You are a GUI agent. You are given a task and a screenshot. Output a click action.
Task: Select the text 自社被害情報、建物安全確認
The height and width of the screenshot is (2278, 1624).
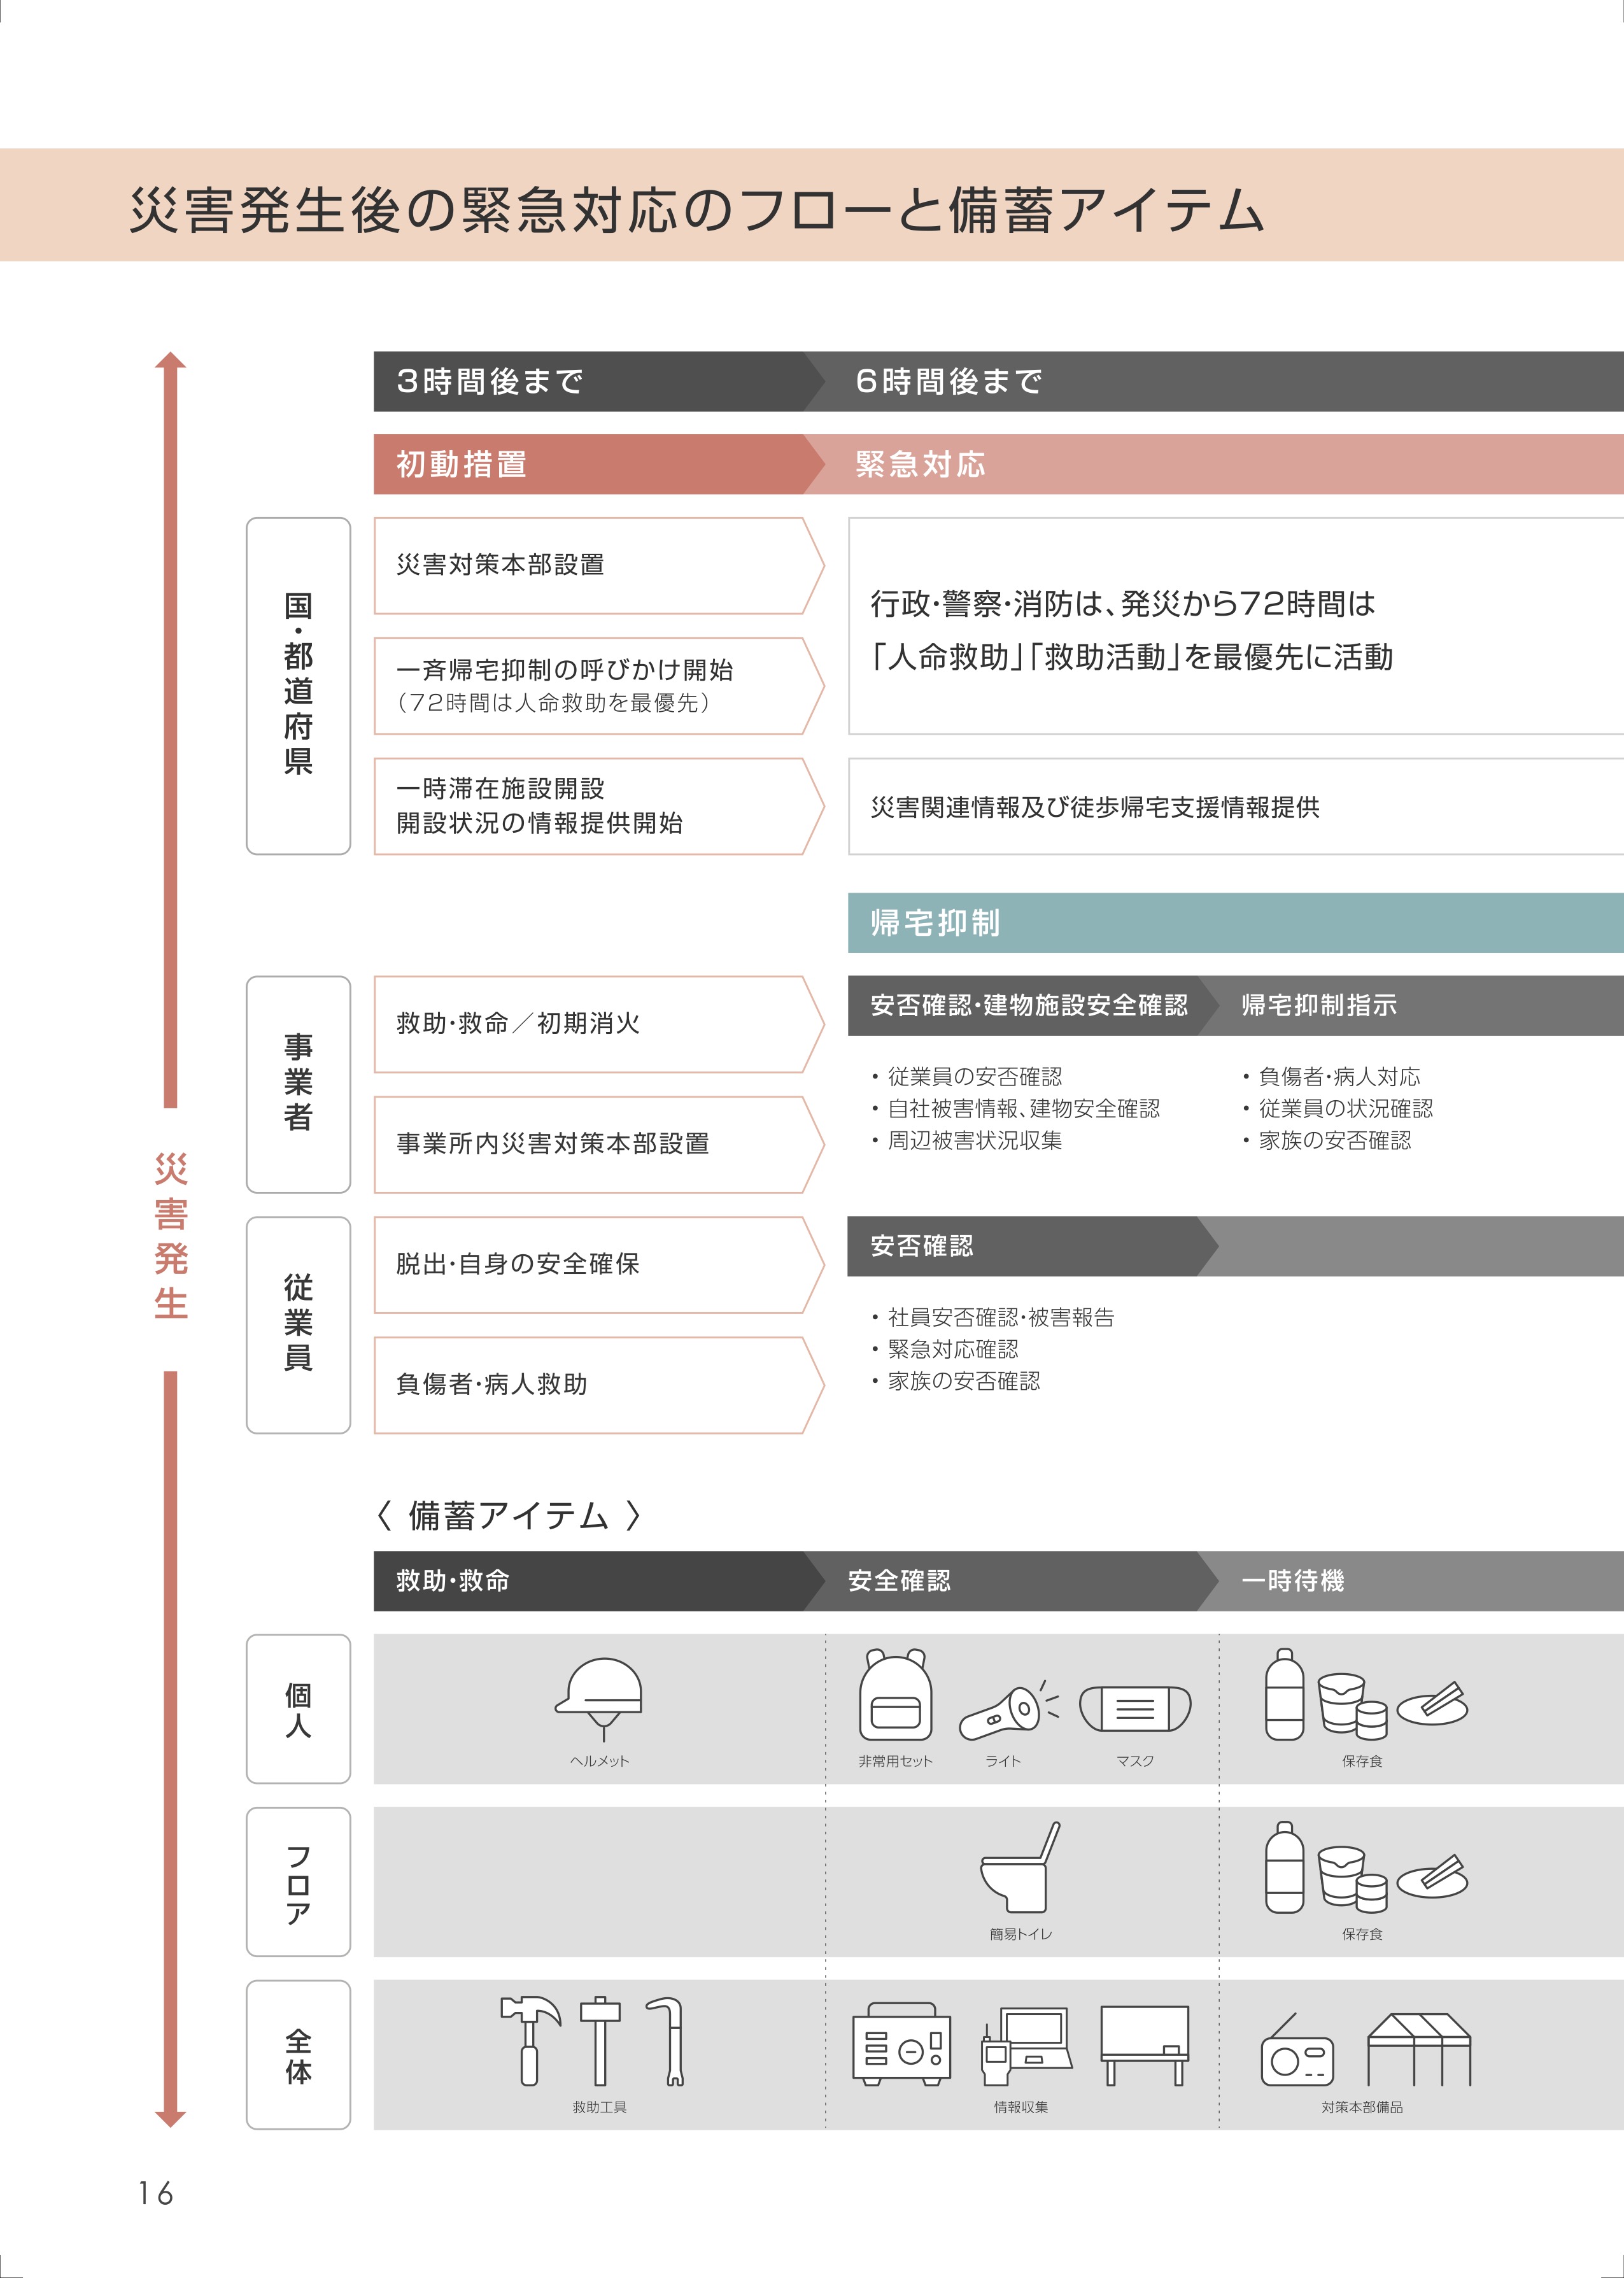coord(1024,1108)
